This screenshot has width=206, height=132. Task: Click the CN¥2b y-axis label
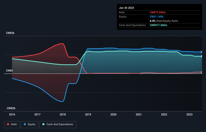point(10,33)
